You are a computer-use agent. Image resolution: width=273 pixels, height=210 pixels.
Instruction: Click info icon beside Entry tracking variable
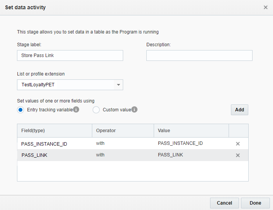click(76, 110)
